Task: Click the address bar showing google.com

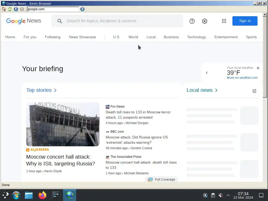Action: pyautogui.click(x=53, y=9)
